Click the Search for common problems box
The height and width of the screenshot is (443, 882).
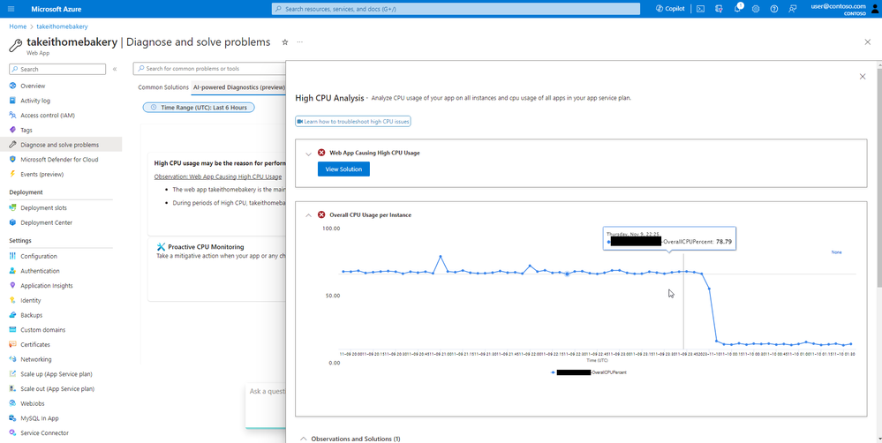tap(209, 69)
